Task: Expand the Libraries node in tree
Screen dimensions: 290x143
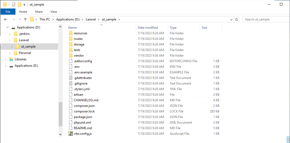Action: point(5,60)
